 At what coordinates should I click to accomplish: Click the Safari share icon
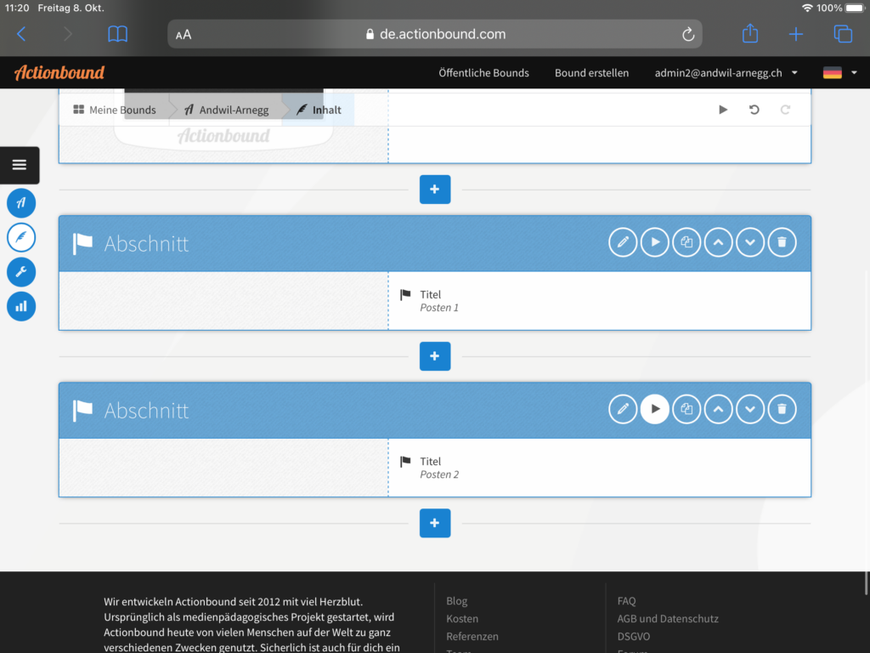(x=749, y=34)
